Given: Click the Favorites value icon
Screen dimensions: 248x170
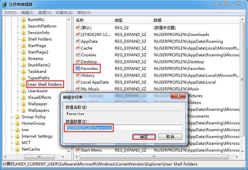Looking at the screenshot, I should (x=77, y=68).
